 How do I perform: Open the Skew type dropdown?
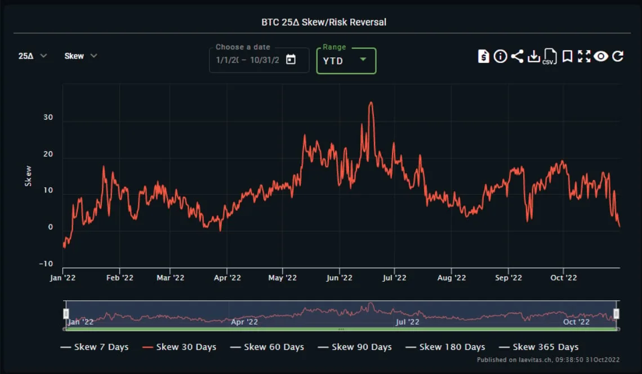point(81,56)
